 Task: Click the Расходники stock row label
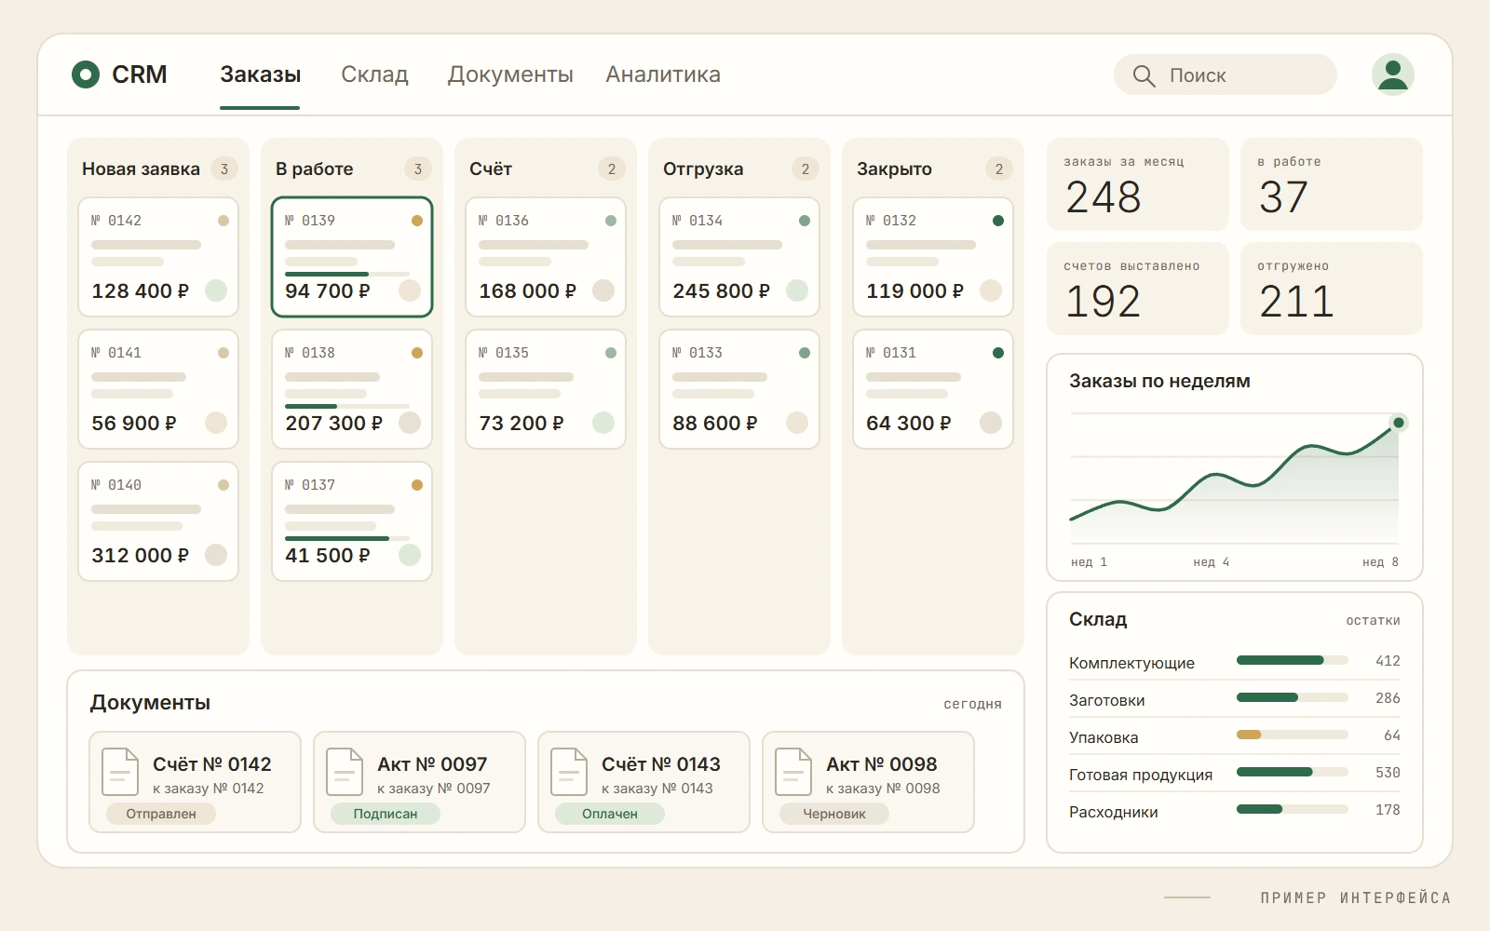(1114, 812)
